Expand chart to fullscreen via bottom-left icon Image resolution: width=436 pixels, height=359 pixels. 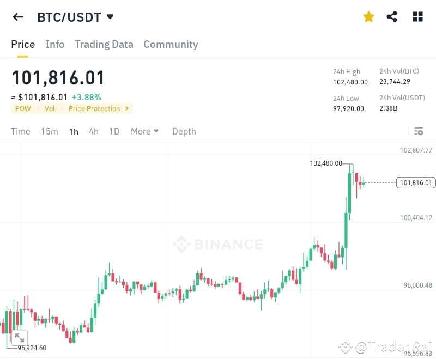click(x=20, y=338)
